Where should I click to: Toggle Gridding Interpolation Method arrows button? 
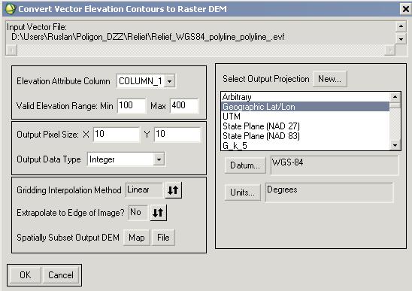pyautogui.click(x=173, y=190)
